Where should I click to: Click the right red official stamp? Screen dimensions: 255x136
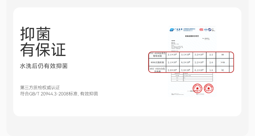tap(209, 88)
